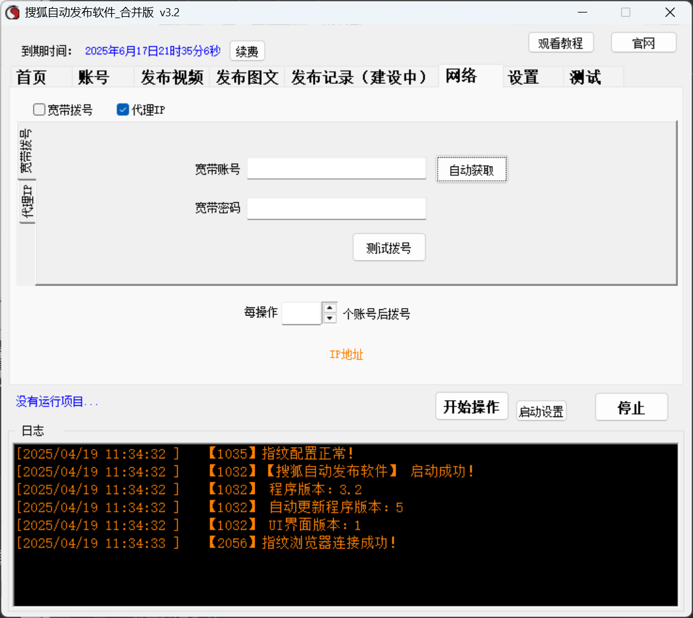Click the 官网 button

click(644, 43)
